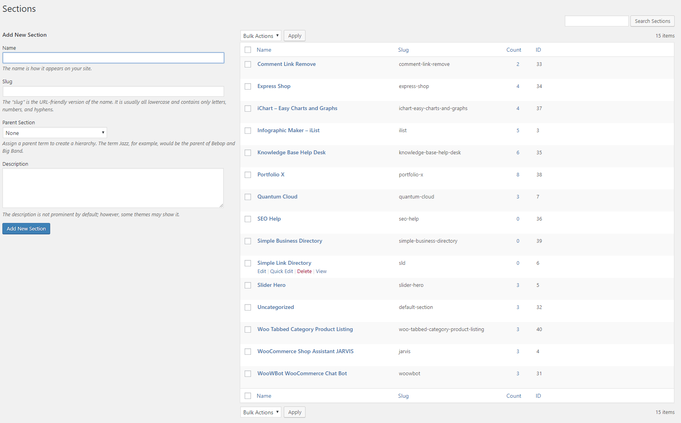This screenshot has width=681, height=423.
Task: Tick the select-all checkbox in table footer
Action: tap(248, 396)
